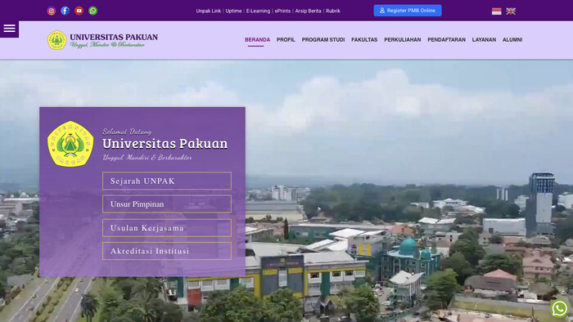
Task: Click Register PMB Online button
Action: point(408,11)
